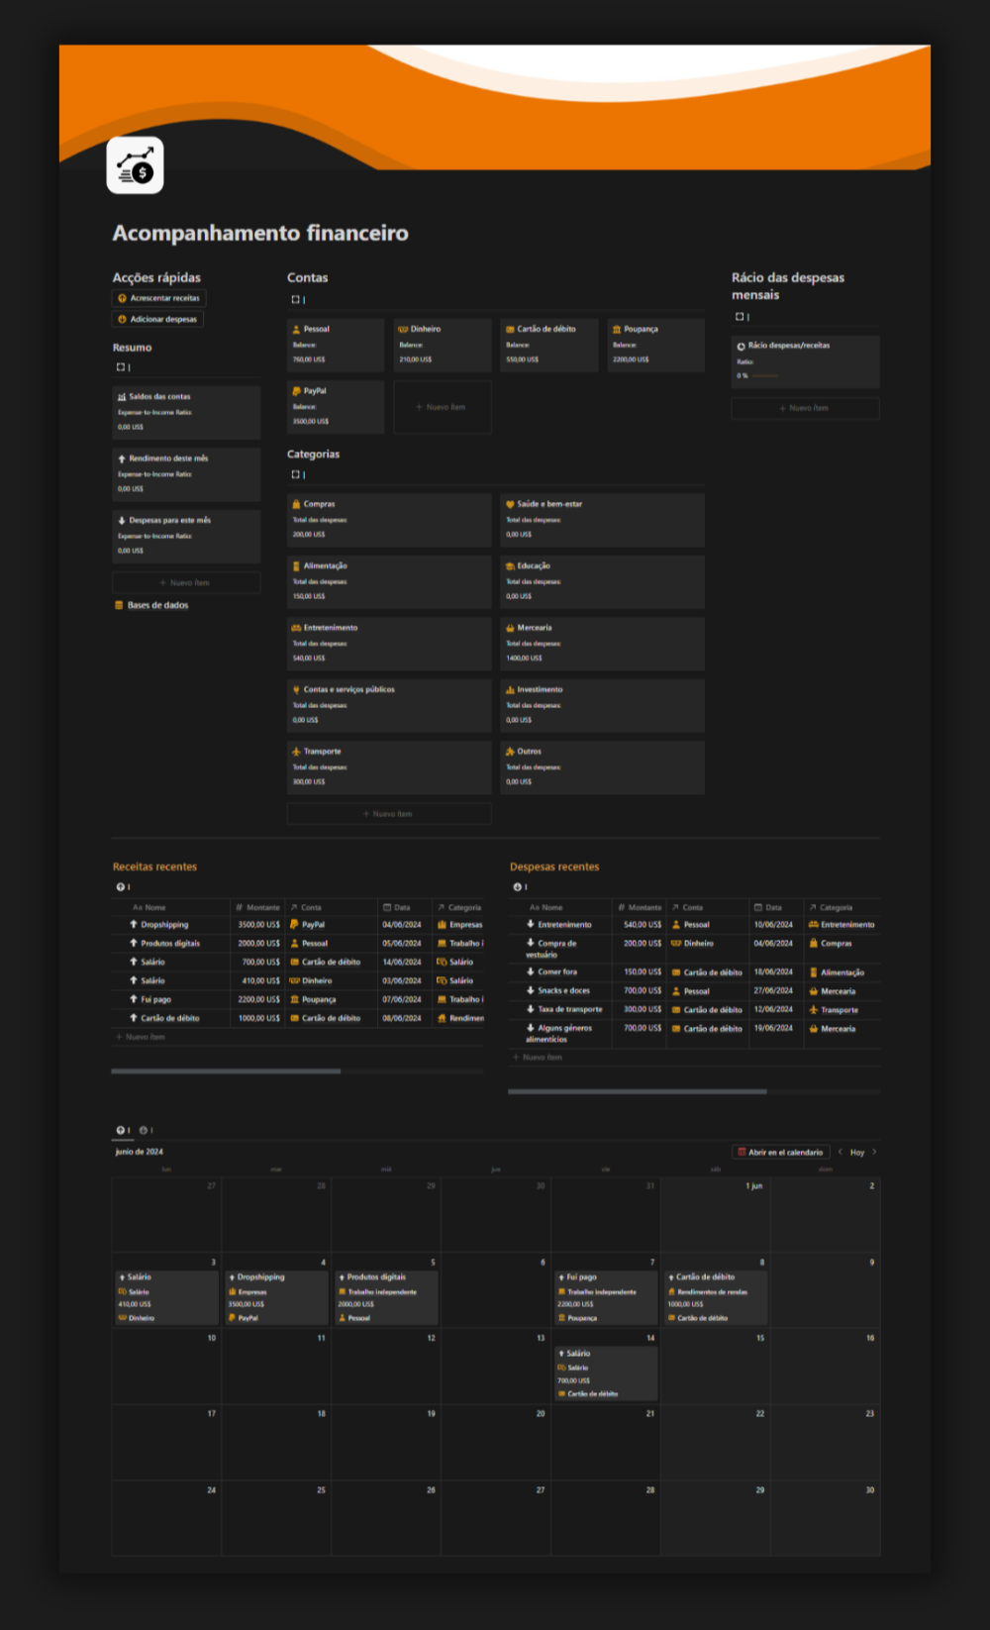Click Produtos digitais row in Receitas recentes

click(x=298, y=943)
